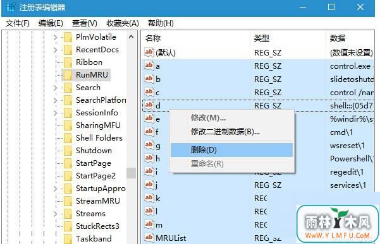Click the tree pane scrollbar thumb
Screen dimensions: 380x244
pos(131,173)
